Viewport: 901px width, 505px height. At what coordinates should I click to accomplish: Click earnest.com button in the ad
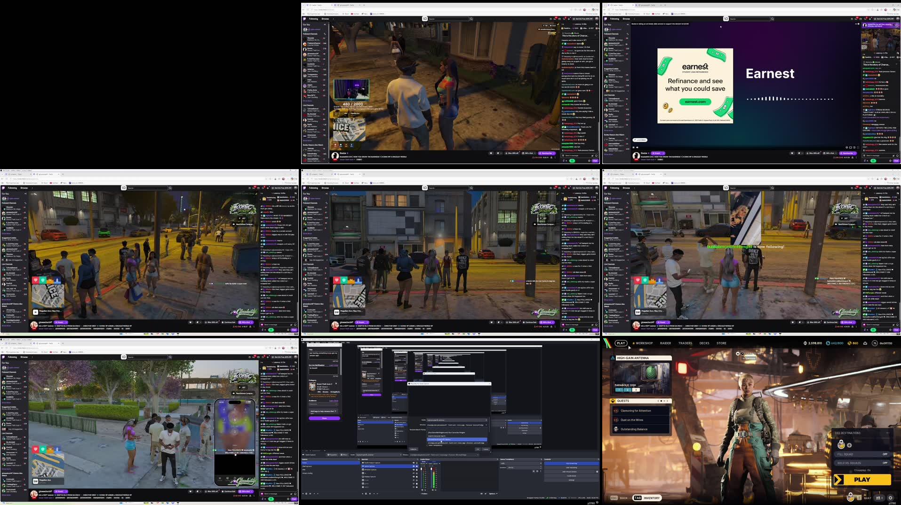[695, 101]
